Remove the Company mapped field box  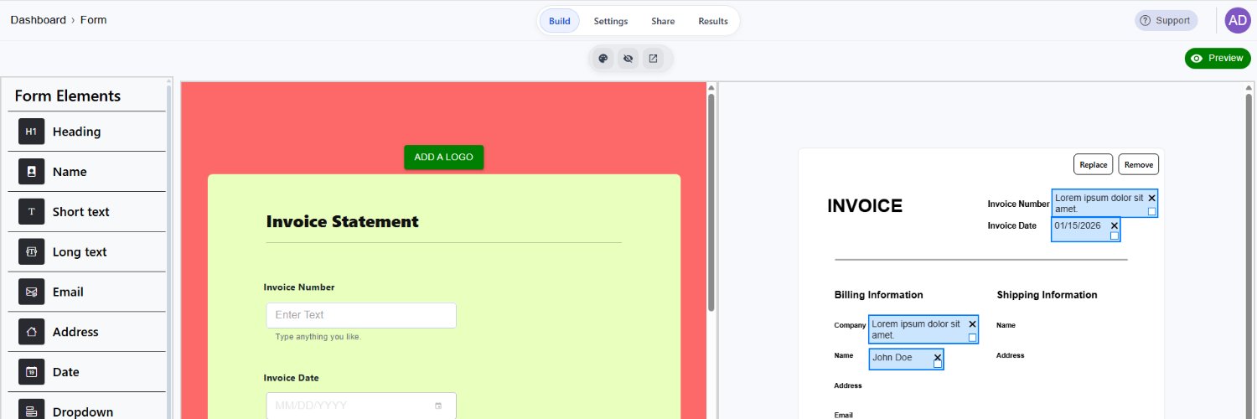[972, 324]
